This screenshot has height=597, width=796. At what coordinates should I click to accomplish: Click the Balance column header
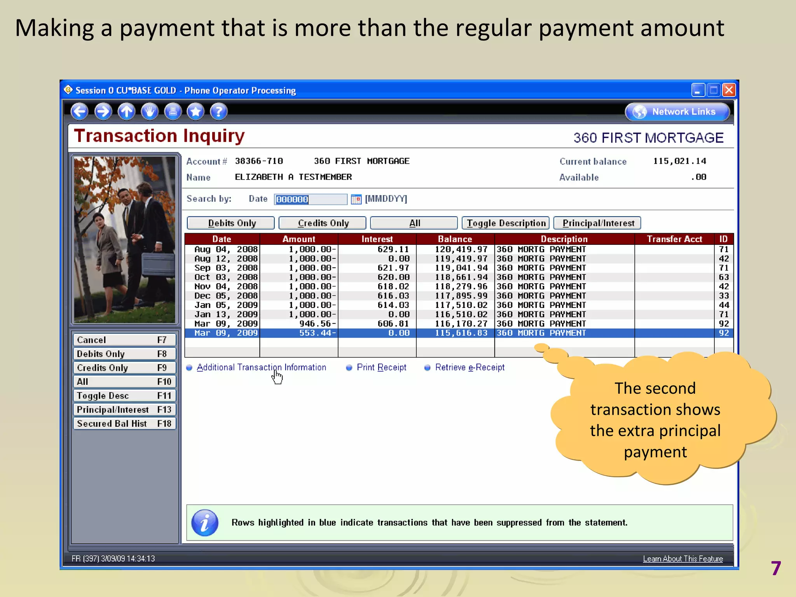point(455,239)
